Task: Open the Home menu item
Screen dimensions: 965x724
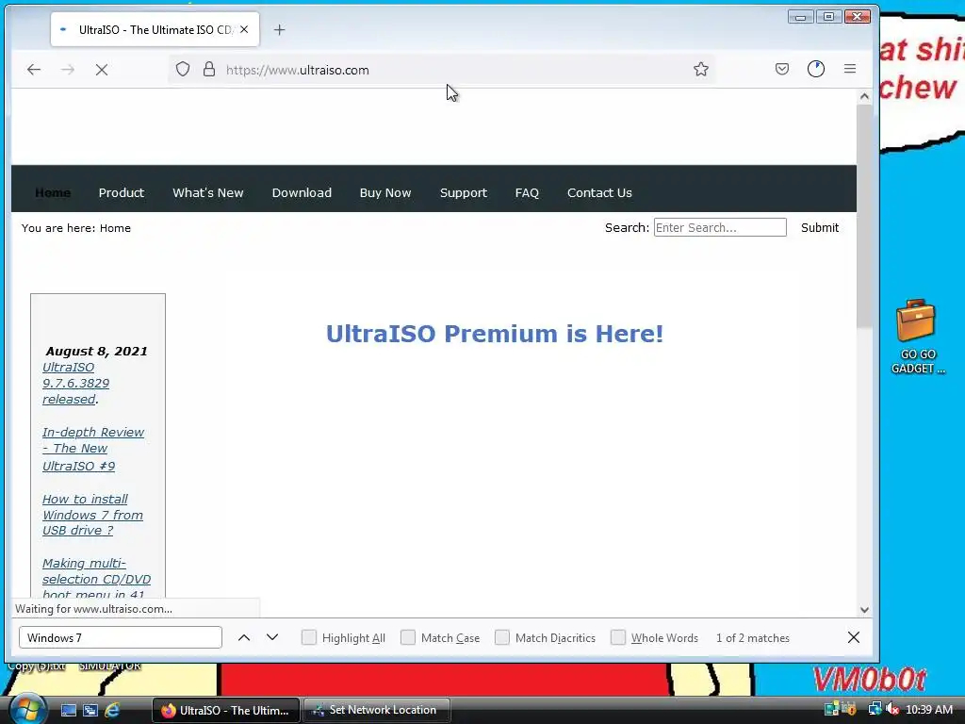Action: point(53,192)
